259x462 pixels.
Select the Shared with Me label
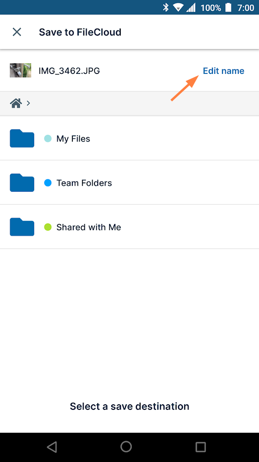click(x=89, y=227)
